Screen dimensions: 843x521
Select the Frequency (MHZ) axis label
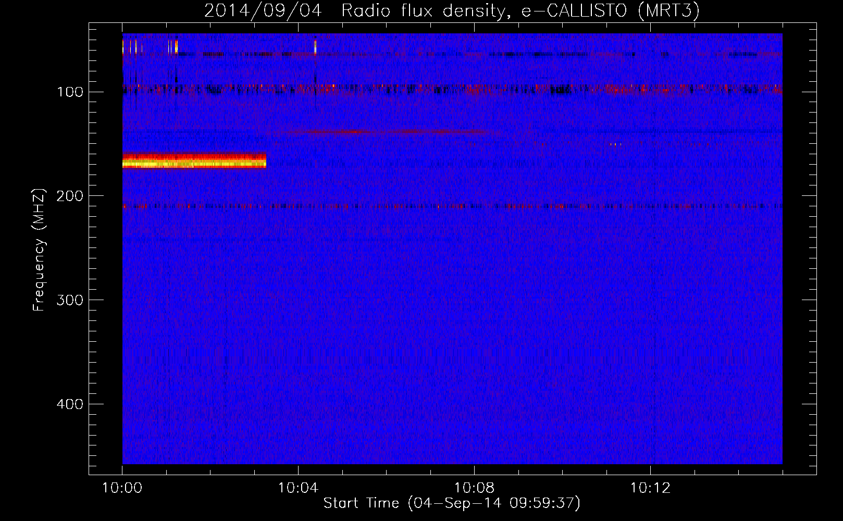click(39, 250)
